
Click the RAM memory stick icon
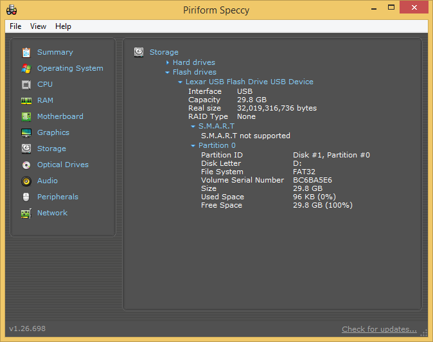pos(26,100)
